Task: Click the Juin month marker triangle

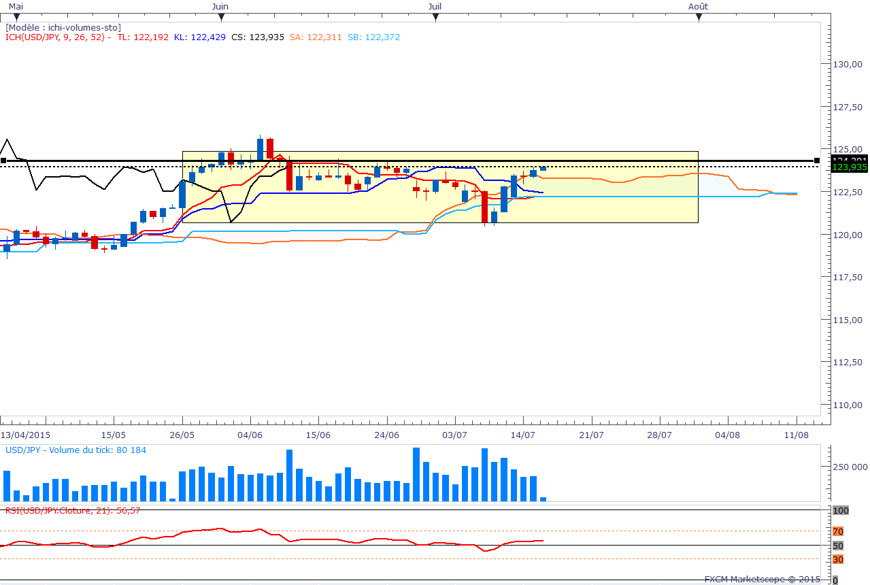Action: click(x=221, y=17)
